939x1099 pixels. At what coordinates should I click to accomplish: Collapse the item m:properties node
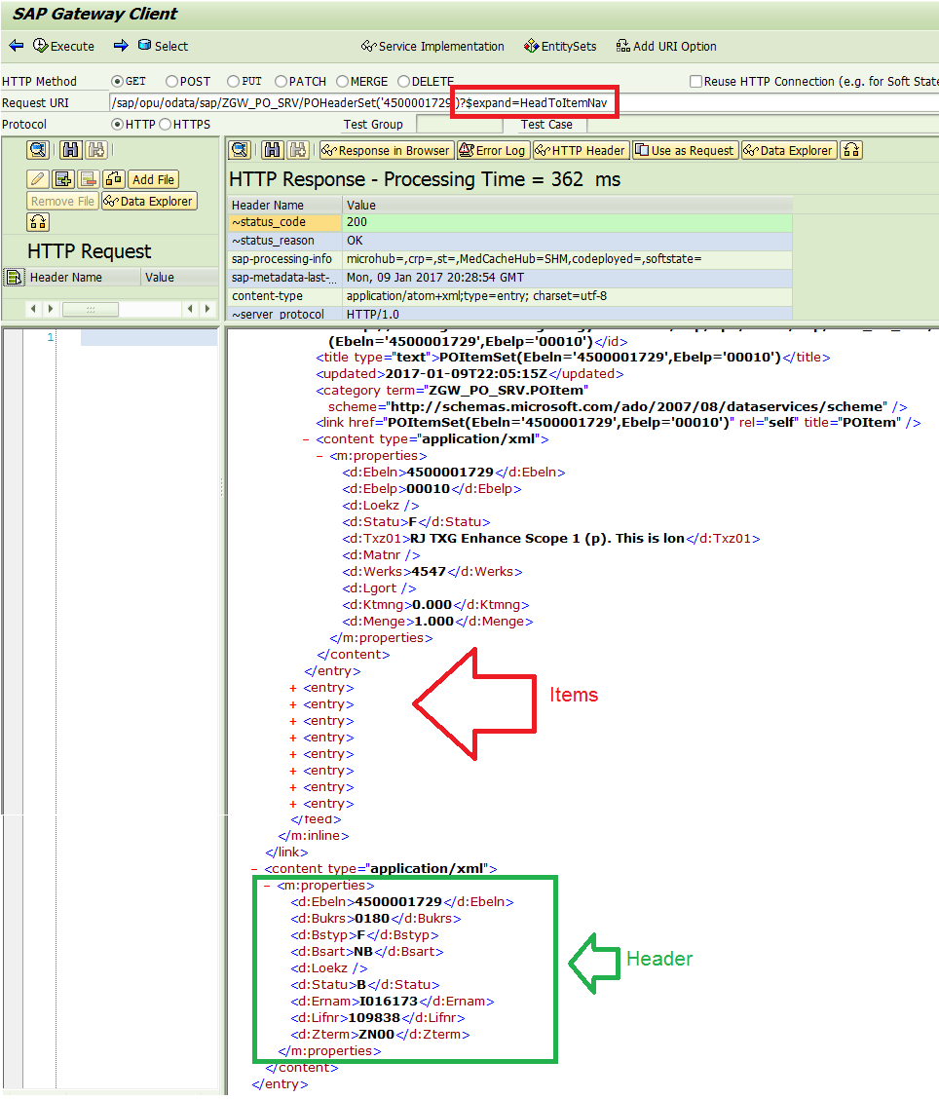click(320, 455)
